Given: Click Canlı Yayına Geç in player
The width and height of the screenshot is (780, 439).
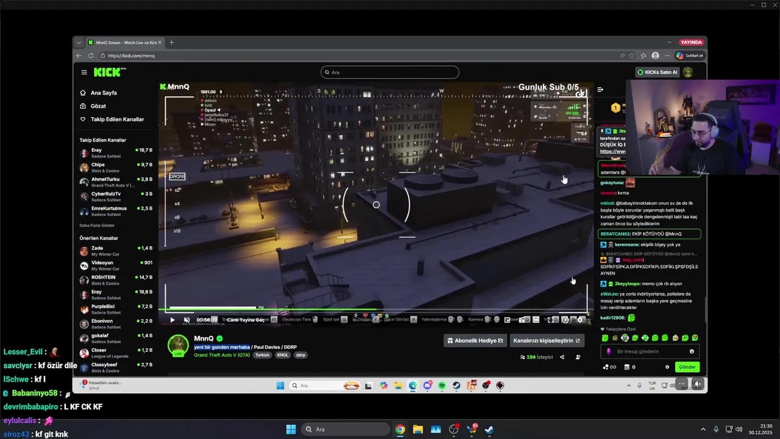Looking at the screenshot, I should [246, 319].
